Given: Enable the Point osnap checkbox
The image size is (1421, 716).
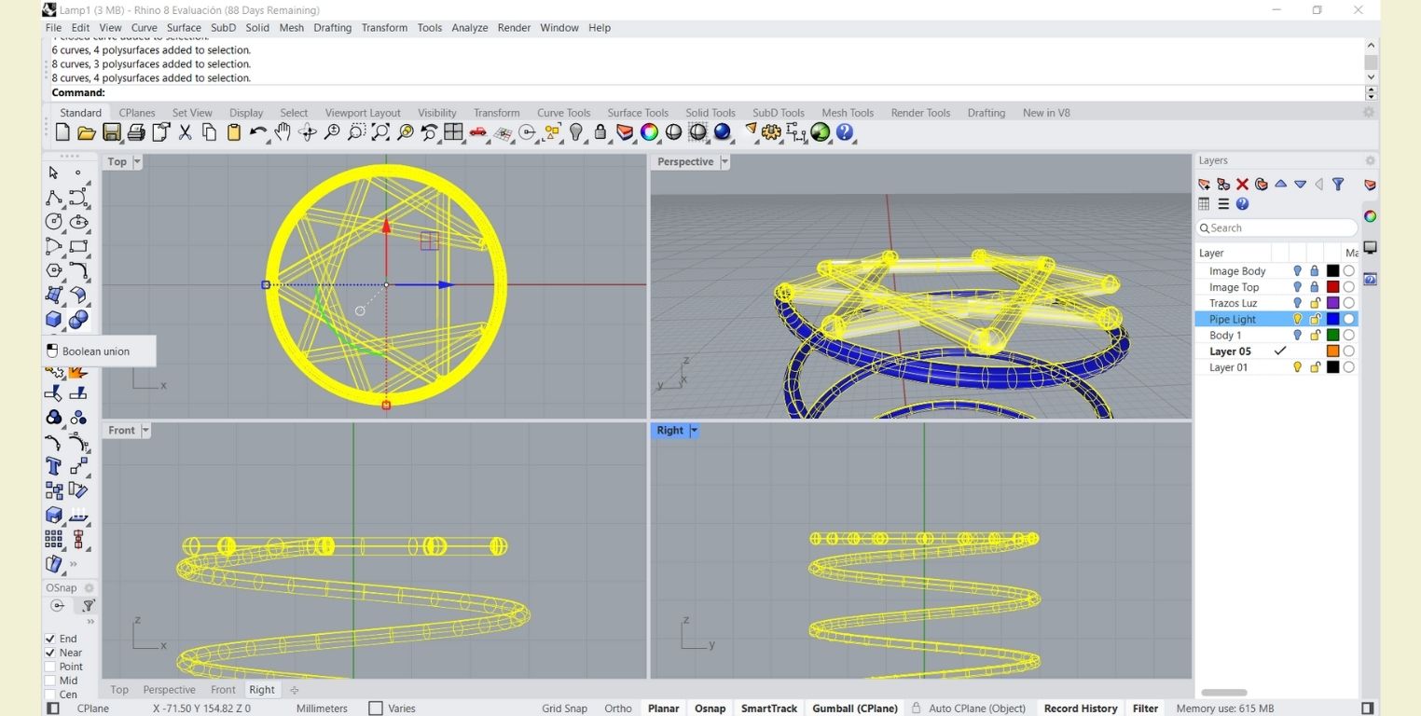Looking at the screenshot, I should click(50, 667).
